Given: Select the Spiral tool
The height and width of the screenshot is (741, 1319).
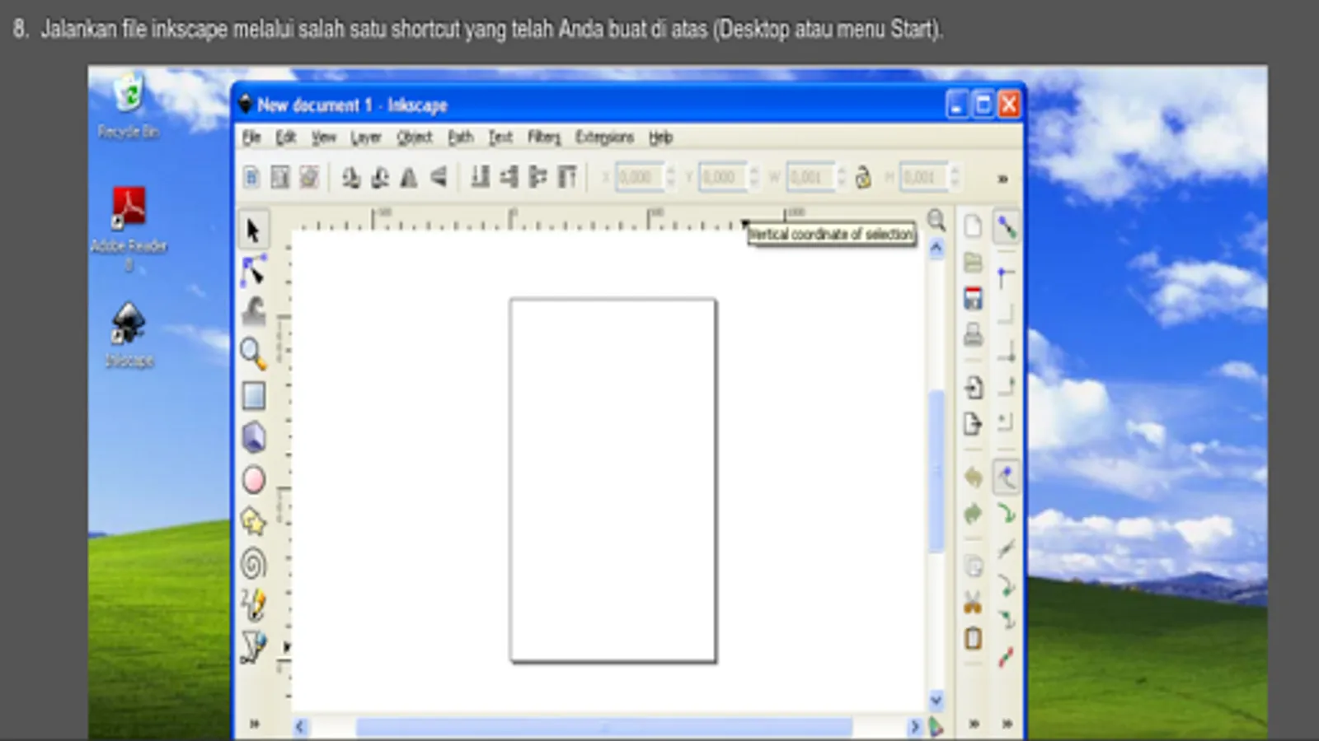Looking at the screenshot, I should 253,564.
